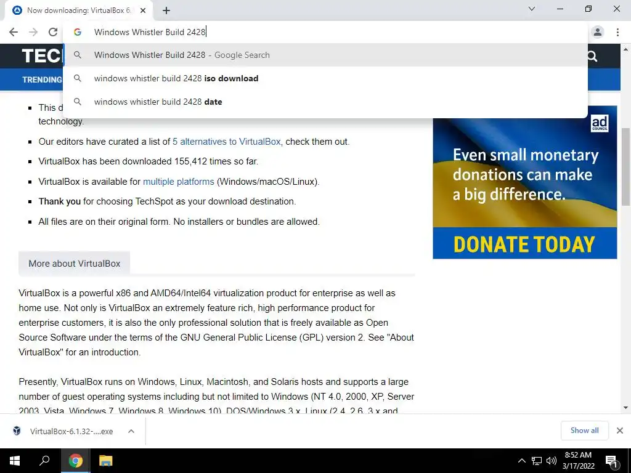Show hidden system tray icons
The image size is (631, 473).
pyautogui.click(x=521, y=461)
